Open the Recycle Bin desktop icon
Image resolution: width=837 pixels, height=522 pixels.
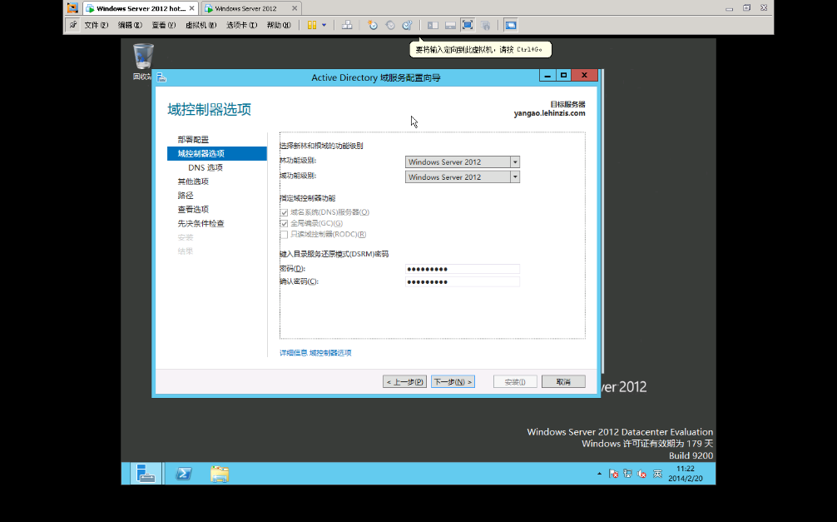click(x=142, y=62)
